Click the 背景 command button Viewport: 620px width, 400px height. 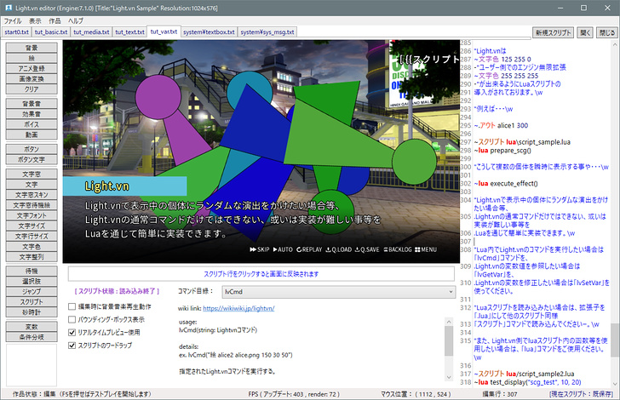click(32, 48)
